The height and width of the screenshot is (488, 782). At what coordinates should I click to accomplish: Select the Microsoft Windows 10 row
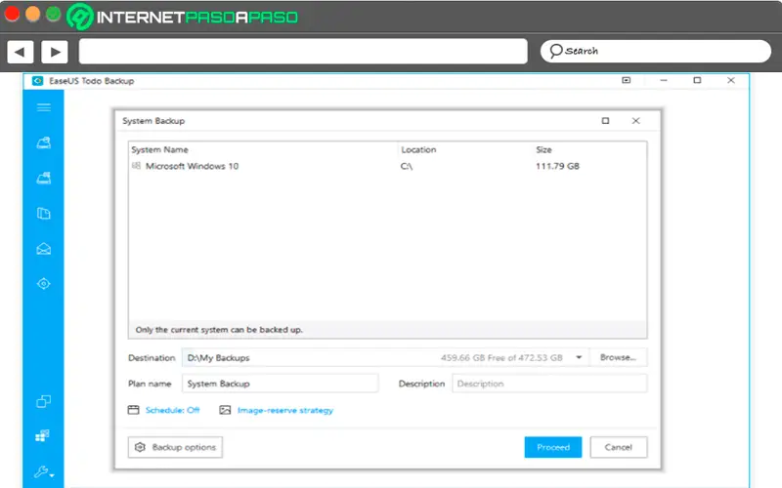coord(387,166)
